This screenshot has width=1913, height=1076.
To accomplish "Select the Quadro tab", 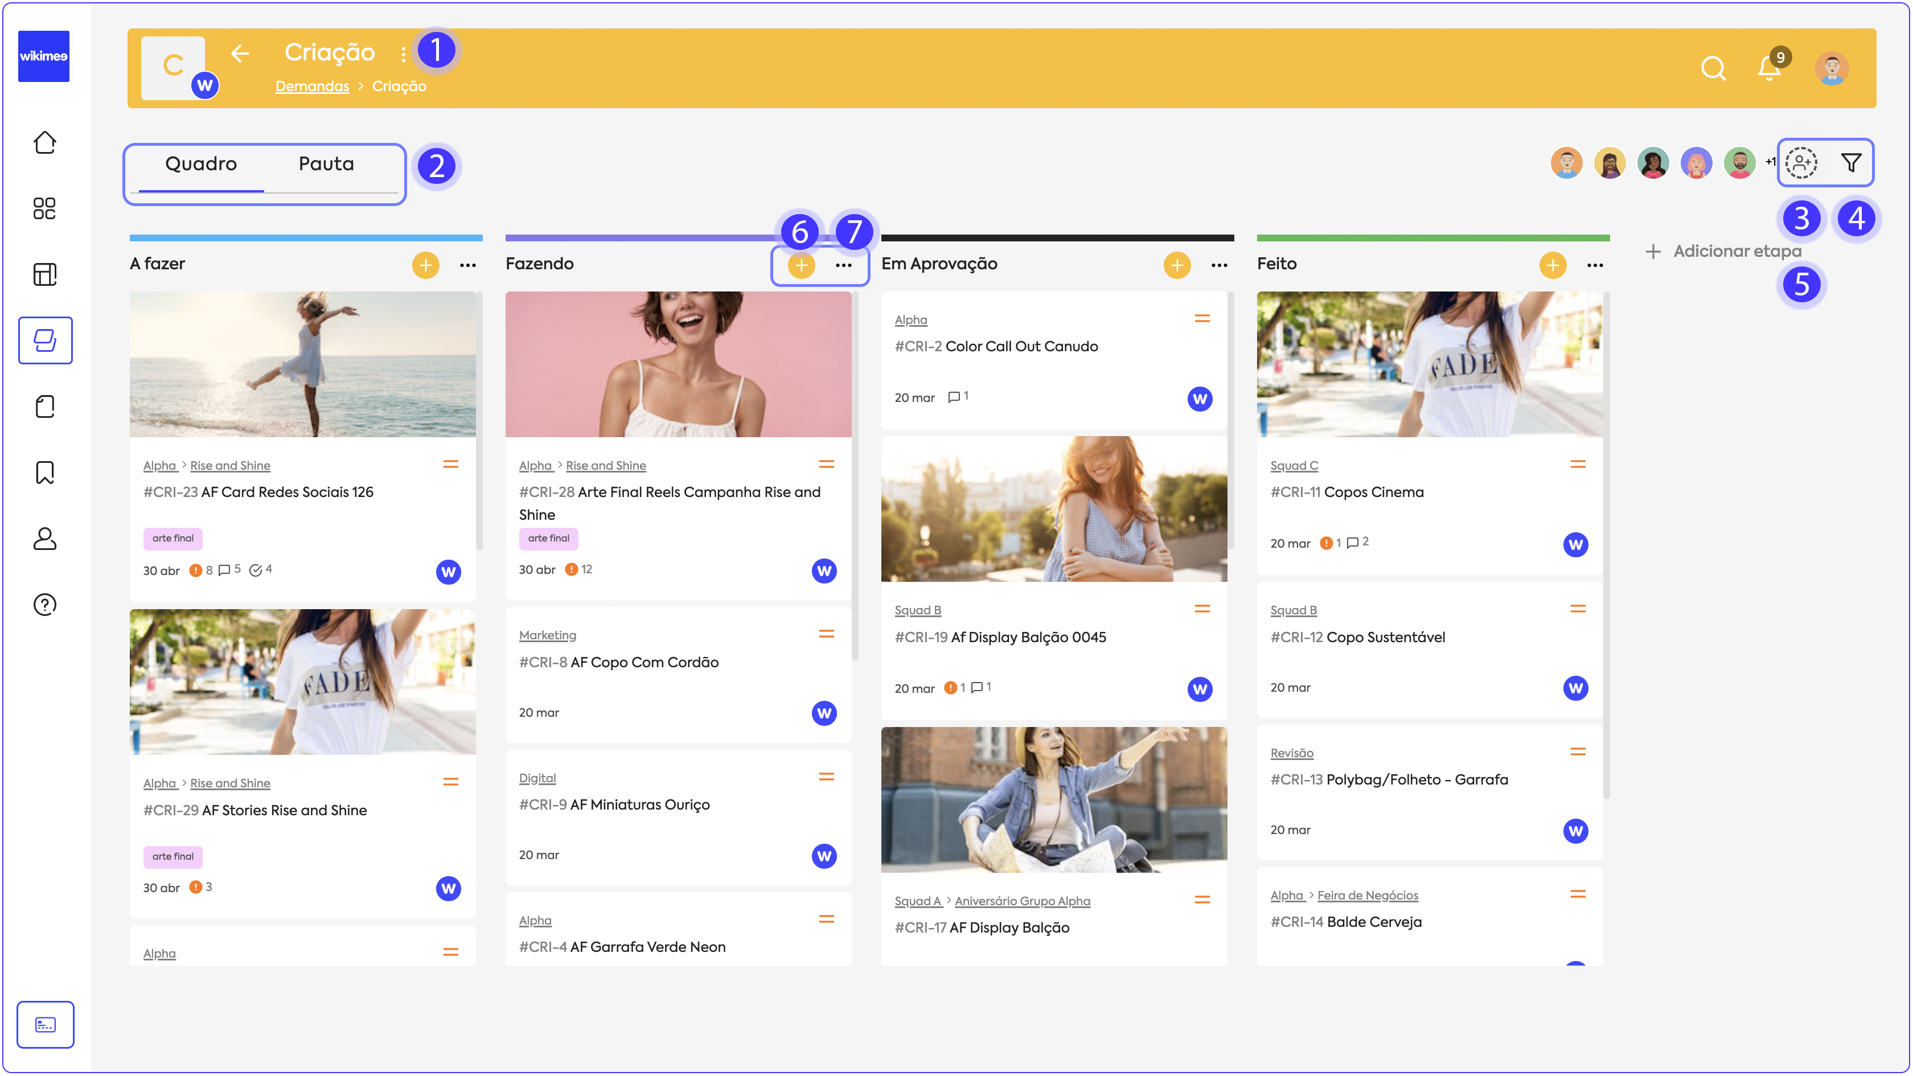I will tap(200, 164).
